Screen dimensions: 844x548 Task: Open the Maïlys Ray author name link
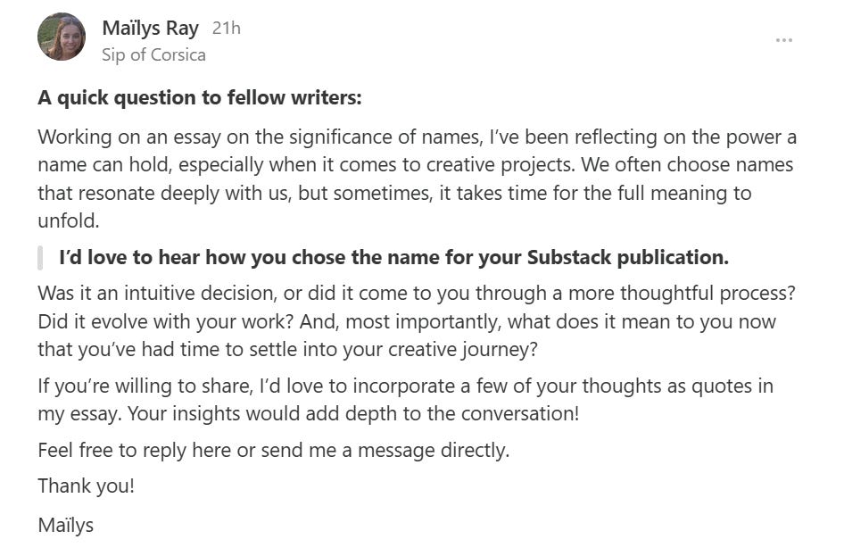point(150,28)
